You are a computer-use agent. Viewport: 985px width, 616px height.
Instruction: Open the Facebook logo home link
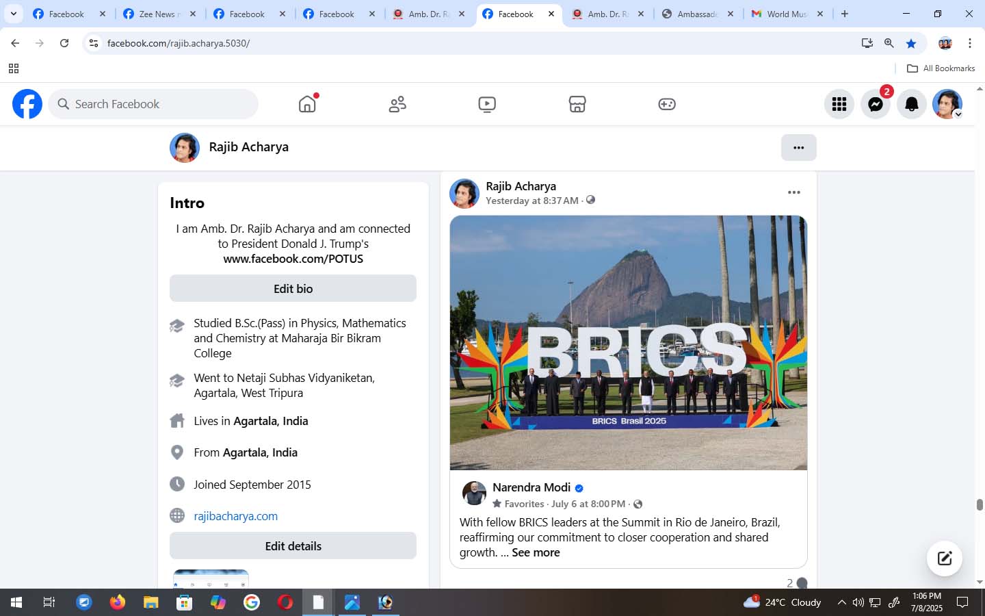(x=27, y=104)
